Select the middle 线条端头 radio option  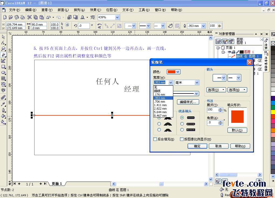point(182,124)
